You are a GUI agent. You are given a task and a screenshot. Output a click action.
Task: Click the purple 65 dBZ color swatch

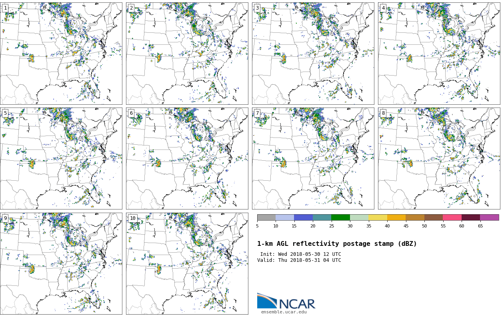[x=489, y=217]
